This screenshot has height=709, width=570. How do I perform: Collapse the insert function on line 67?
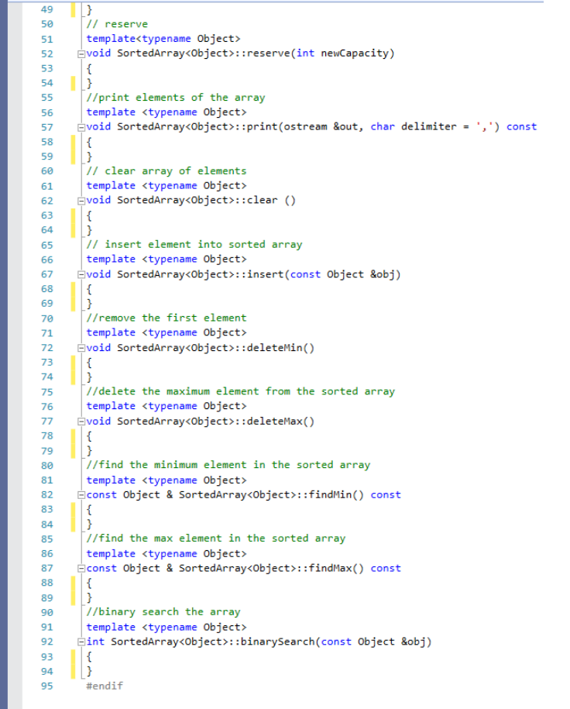tap(81, 274)
